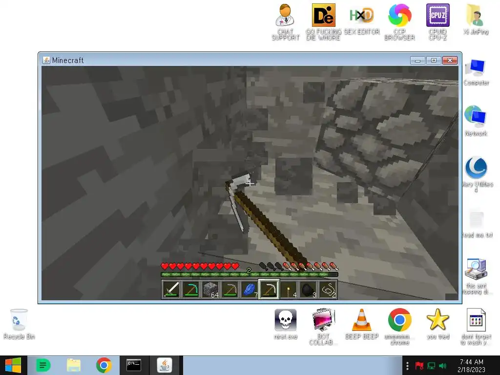Screen dimensions: 500x375
Task: Minimize the Minecraft window
Action: tap(418, 60)
